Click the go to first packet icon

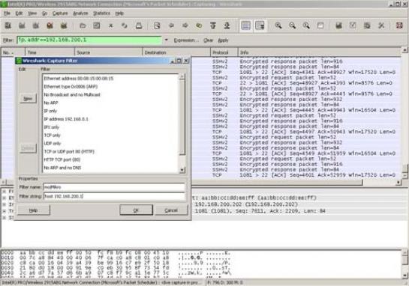tap(213, 25)
